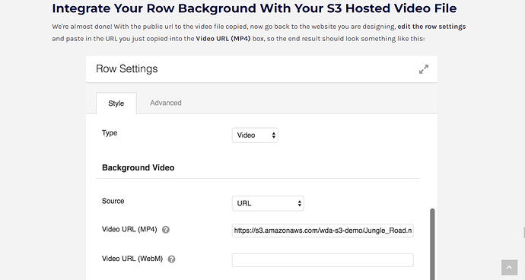Screen dimensions: 525x280
Task: Click the scroll-to-top arrow button
Action: coord(509,267)
